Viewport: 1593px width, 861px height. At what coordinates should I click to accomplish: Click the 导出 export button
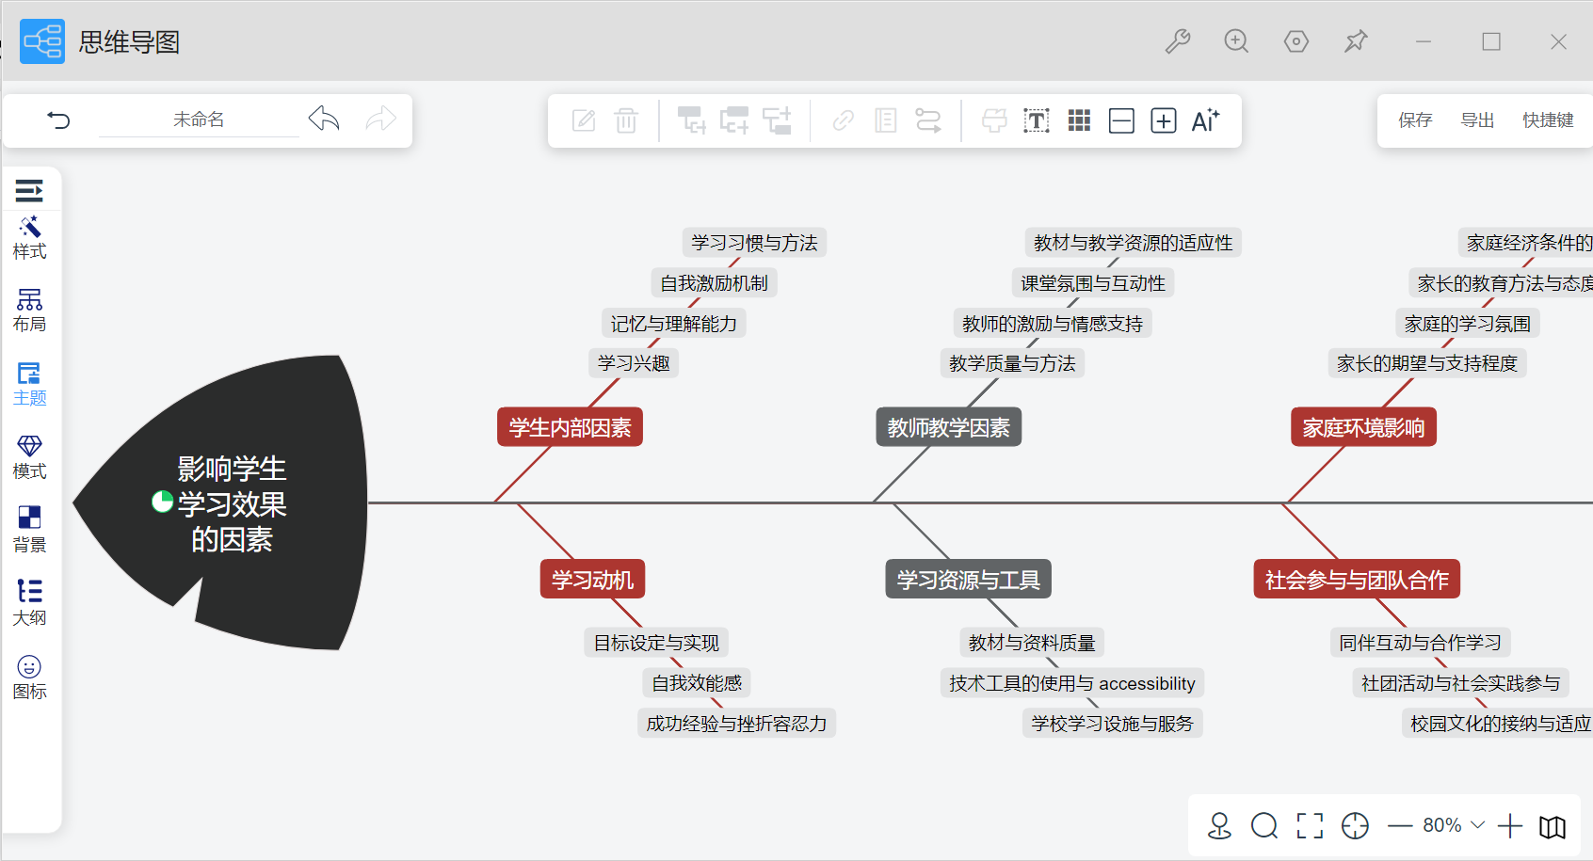pyautogui.click(x=1477, y=120)
